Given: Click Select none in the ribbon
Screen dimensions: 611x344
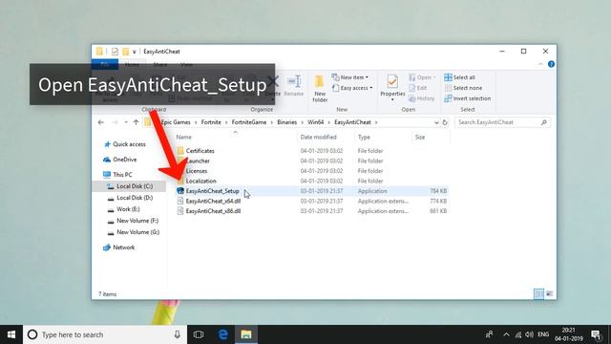Looking at the screenshot, I should point(463,88).
